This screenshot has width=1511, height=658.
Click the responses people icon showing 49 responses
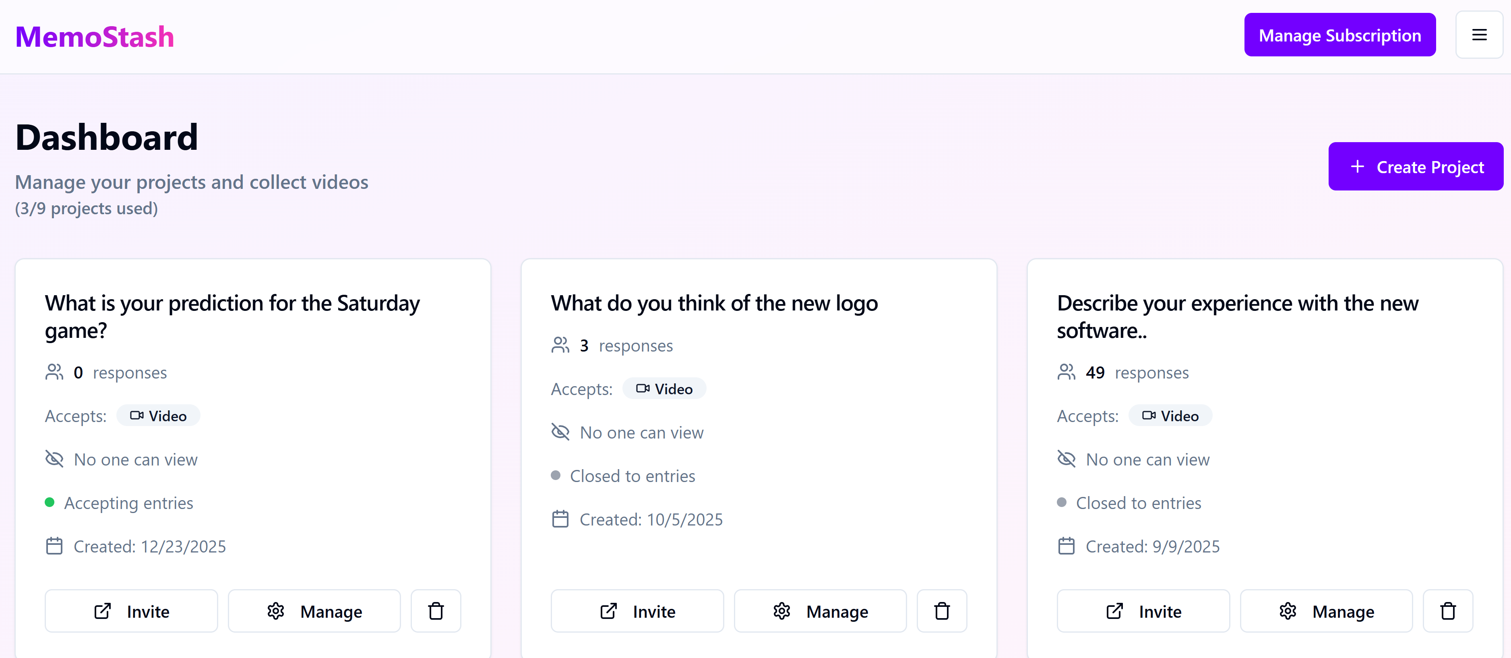tap(1066, 372)
